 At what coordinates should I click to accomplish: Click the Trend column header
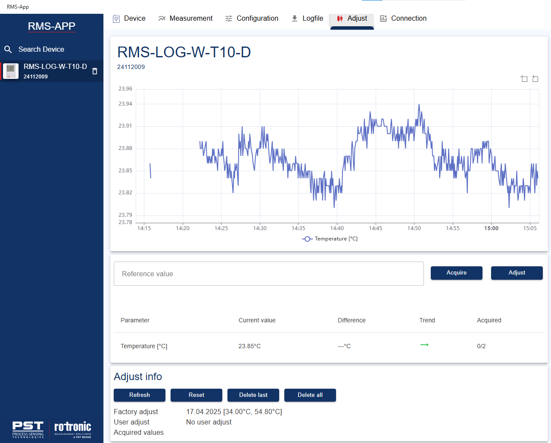click(x=427, y=320)
